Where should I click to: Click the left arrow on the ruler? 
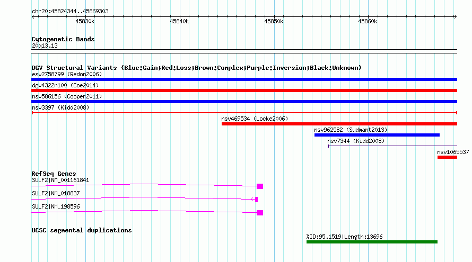(x=33, y=17)
